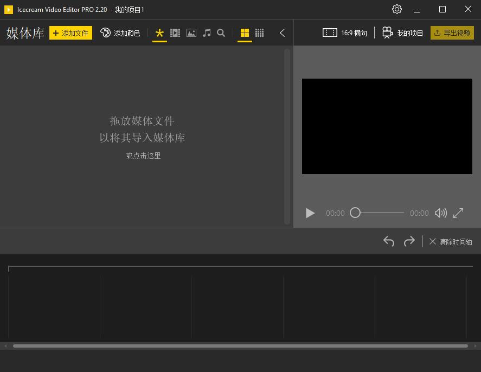This screenshot has height=372, width=481.
Task: Filter the media library by images
Action: point(191,33)
